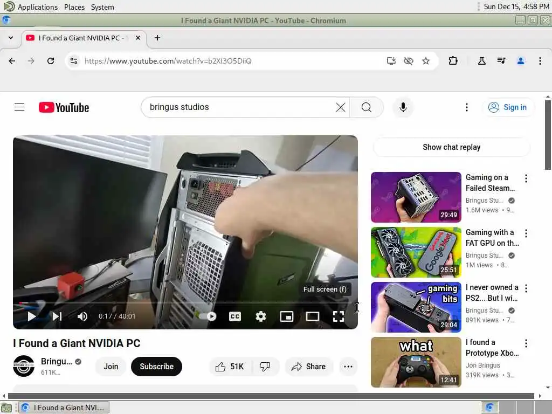Reload the current page
The image size is (552, 414).
[x=51, y=61]
